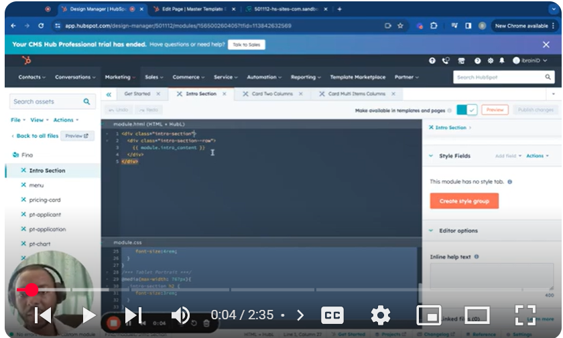Open Reporting navigation menu
The image size is (563, 338).
[x=306, y=77]
